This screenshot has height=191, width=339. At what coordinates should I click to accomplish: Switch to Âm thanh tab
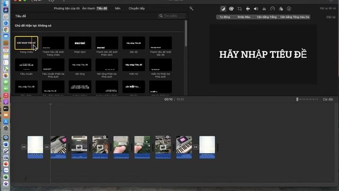pyautogui.click(x=88, y=8)
